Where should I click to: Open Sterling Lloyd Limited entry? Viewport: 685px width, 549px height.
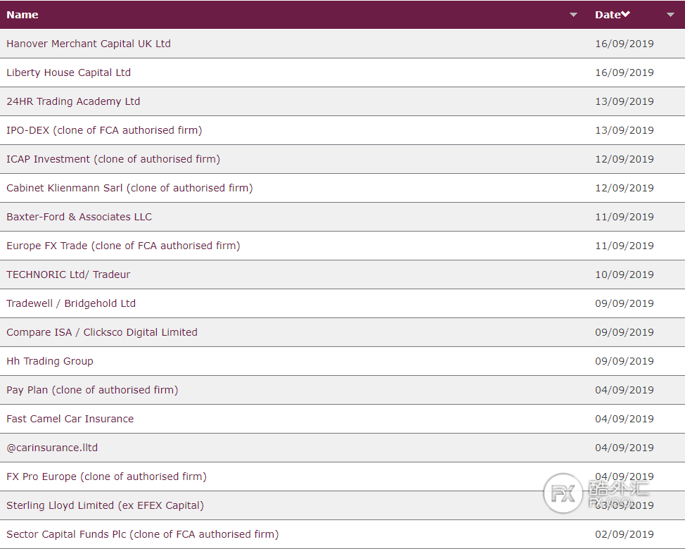105,505
